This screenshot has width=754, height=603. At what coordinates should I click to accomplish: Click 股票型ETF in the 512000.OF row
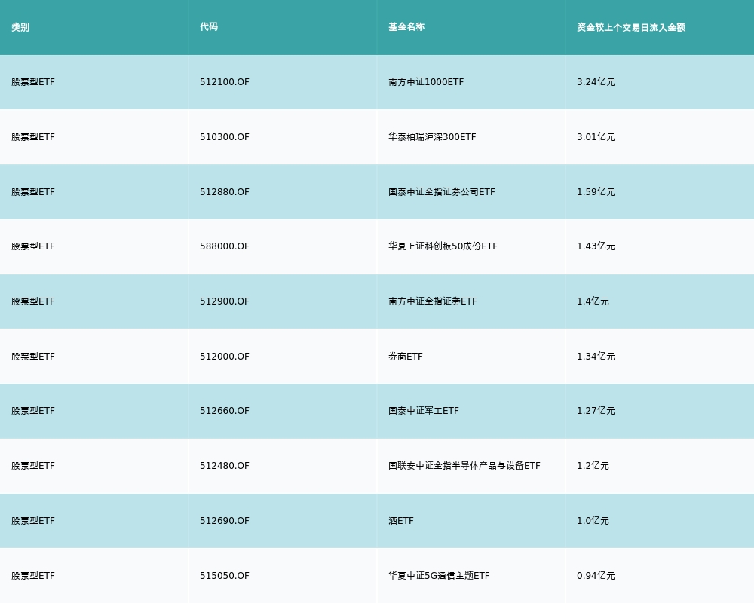[x=33, y=357]
